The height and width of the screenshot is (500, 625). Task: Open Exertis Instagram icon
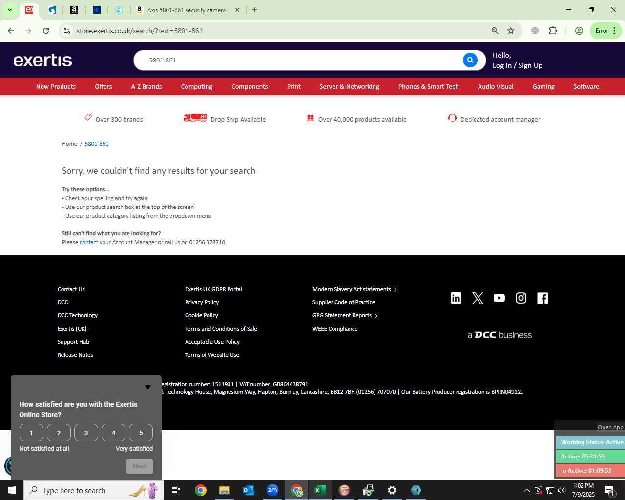[521, 298]
